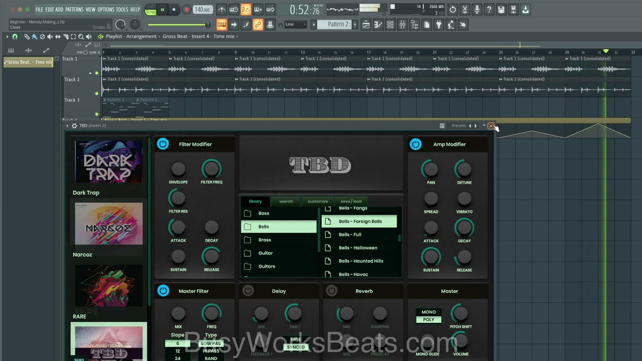The width and height of the screenshot is (642, 361).
Task: Toggle the metronome icon
Action: (222, 10)
